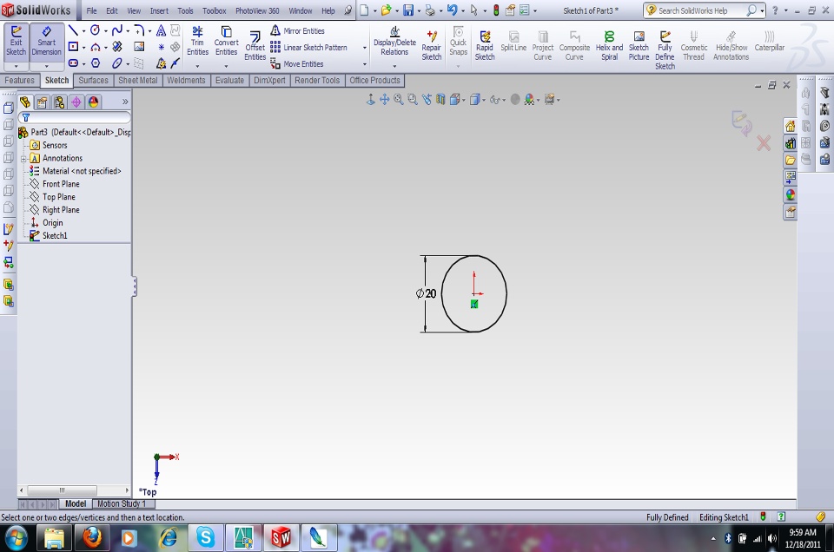Click Mirror Entities

tap(302, 31)
